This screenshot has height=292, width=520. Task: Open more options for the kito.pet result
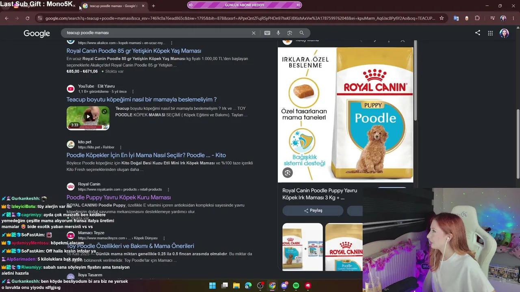(x=121, y=147)
